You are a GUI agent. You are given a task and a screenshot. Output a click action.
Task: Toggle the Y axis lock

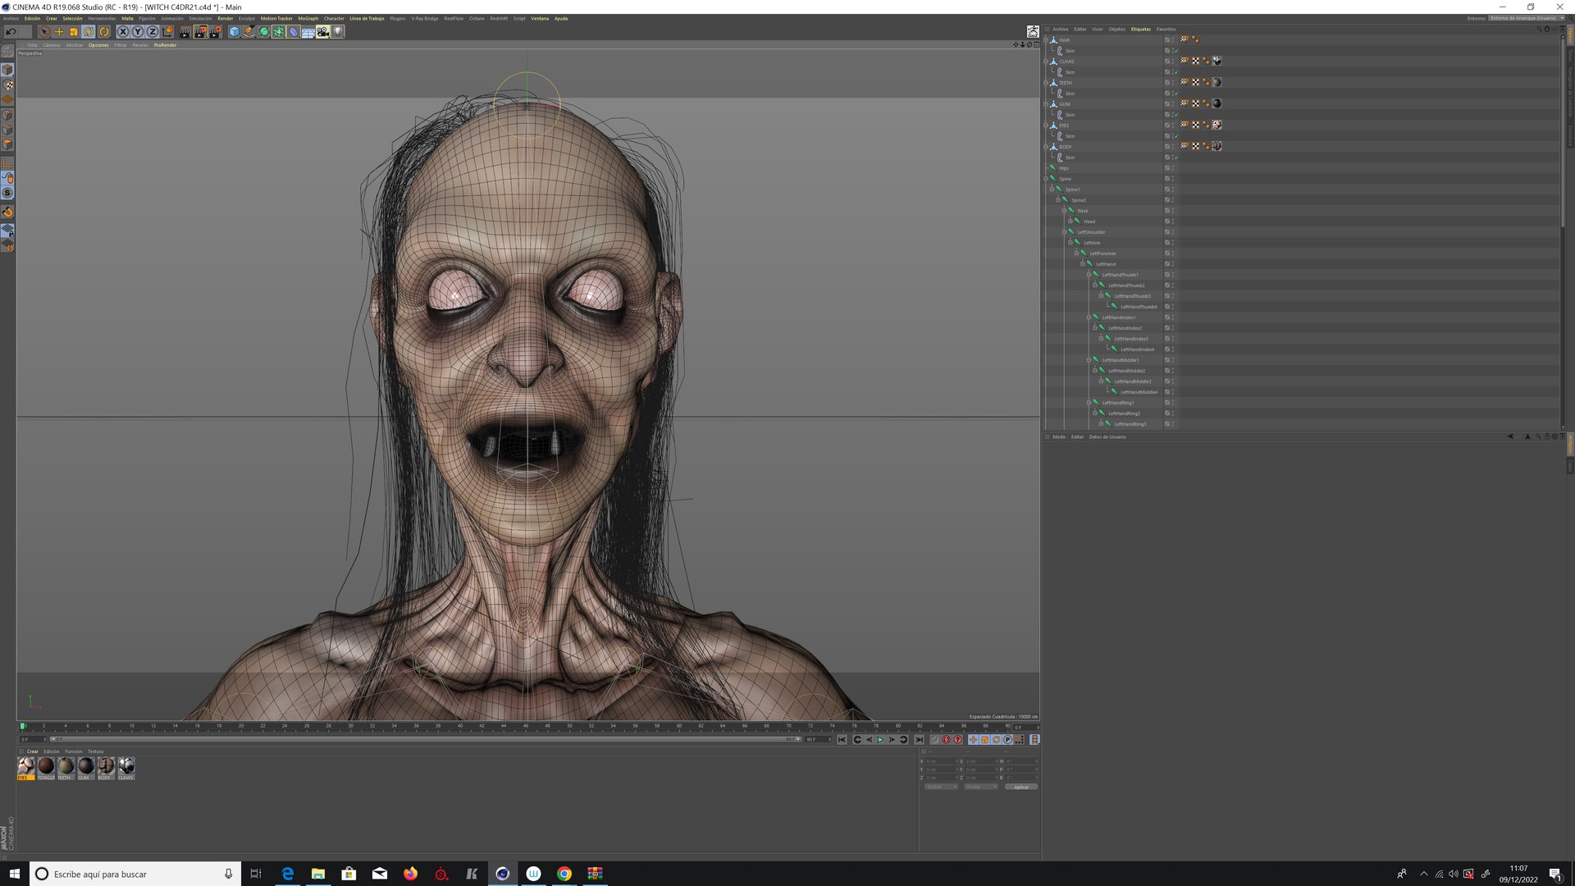click(138, 32)
